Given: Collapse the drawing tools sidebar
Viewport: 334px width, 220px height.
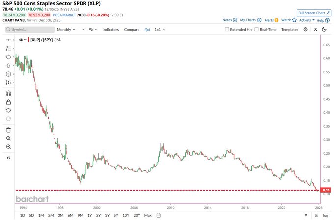Looking at the screenshot, I should coord(8,158).
